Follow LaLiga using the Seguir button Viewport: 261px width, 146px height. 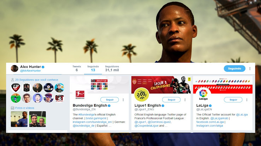(233, 100)
